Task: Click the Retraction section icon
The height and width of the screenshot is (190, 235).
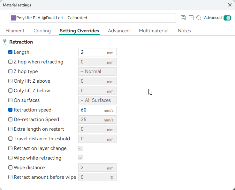Action: tap(4, 42)
